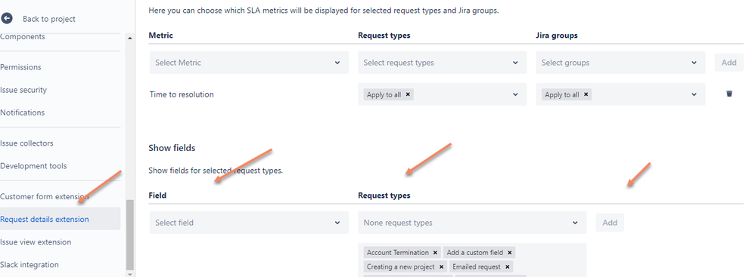Open the Select request types dropdown

[x=442, y=63]
